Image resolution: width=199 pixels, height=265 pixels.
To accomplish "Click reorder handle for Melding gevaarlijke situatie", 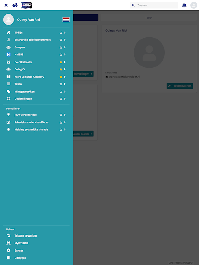I will [x=65, y=129].
